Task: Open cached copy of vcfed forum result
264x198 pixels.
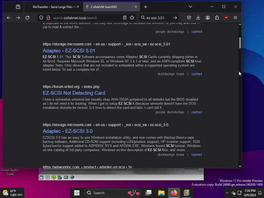Action: pyautogui.click(x=197, y=112)
